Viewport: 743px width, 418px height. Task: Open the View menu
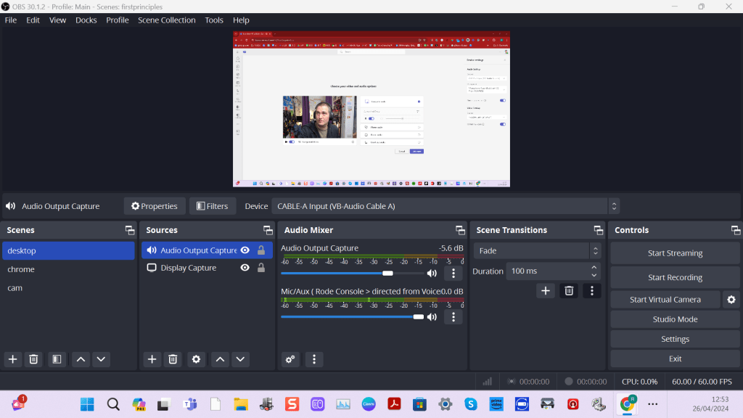point(58,20)
